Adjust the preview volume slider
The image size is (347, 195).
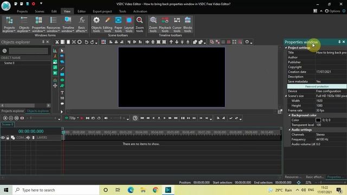click(x=118, y=118)
